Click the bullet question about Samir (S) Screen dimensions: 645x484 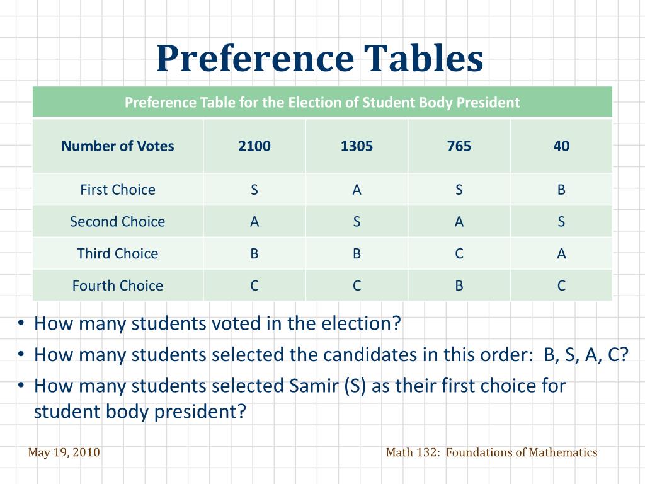point(299,398)
